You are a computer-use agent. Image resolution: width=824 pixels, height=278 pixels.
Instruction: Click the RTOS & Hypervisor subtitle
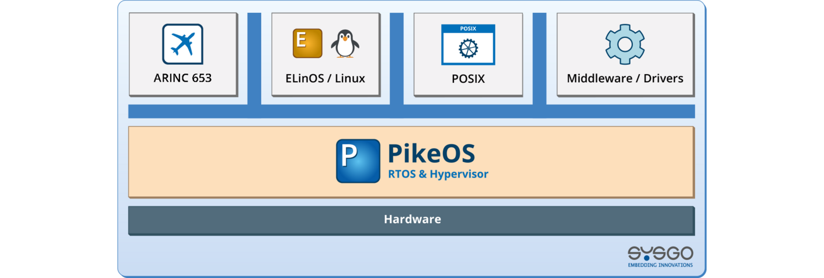point(438,174)
